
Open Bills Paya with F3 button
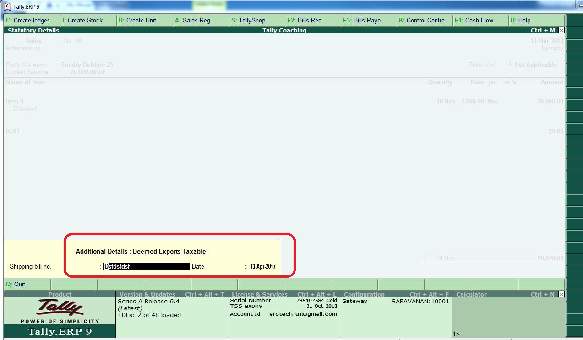point(368,21)
